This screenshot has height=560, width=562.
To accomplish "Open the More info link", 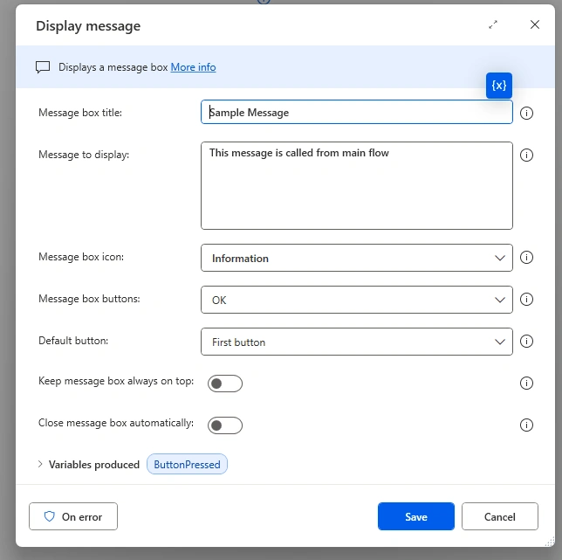I will click(x=193, y=67).
